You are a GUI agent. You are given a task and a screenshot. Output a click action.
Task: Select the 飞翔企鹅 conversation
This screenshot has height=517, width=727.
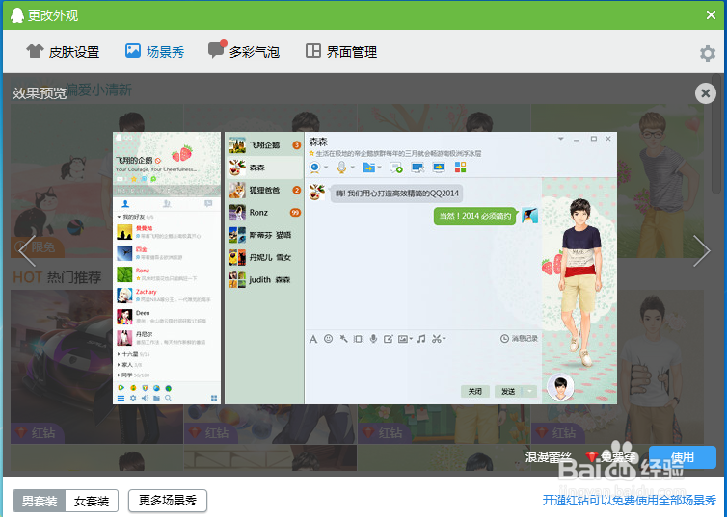pos(264,145)
